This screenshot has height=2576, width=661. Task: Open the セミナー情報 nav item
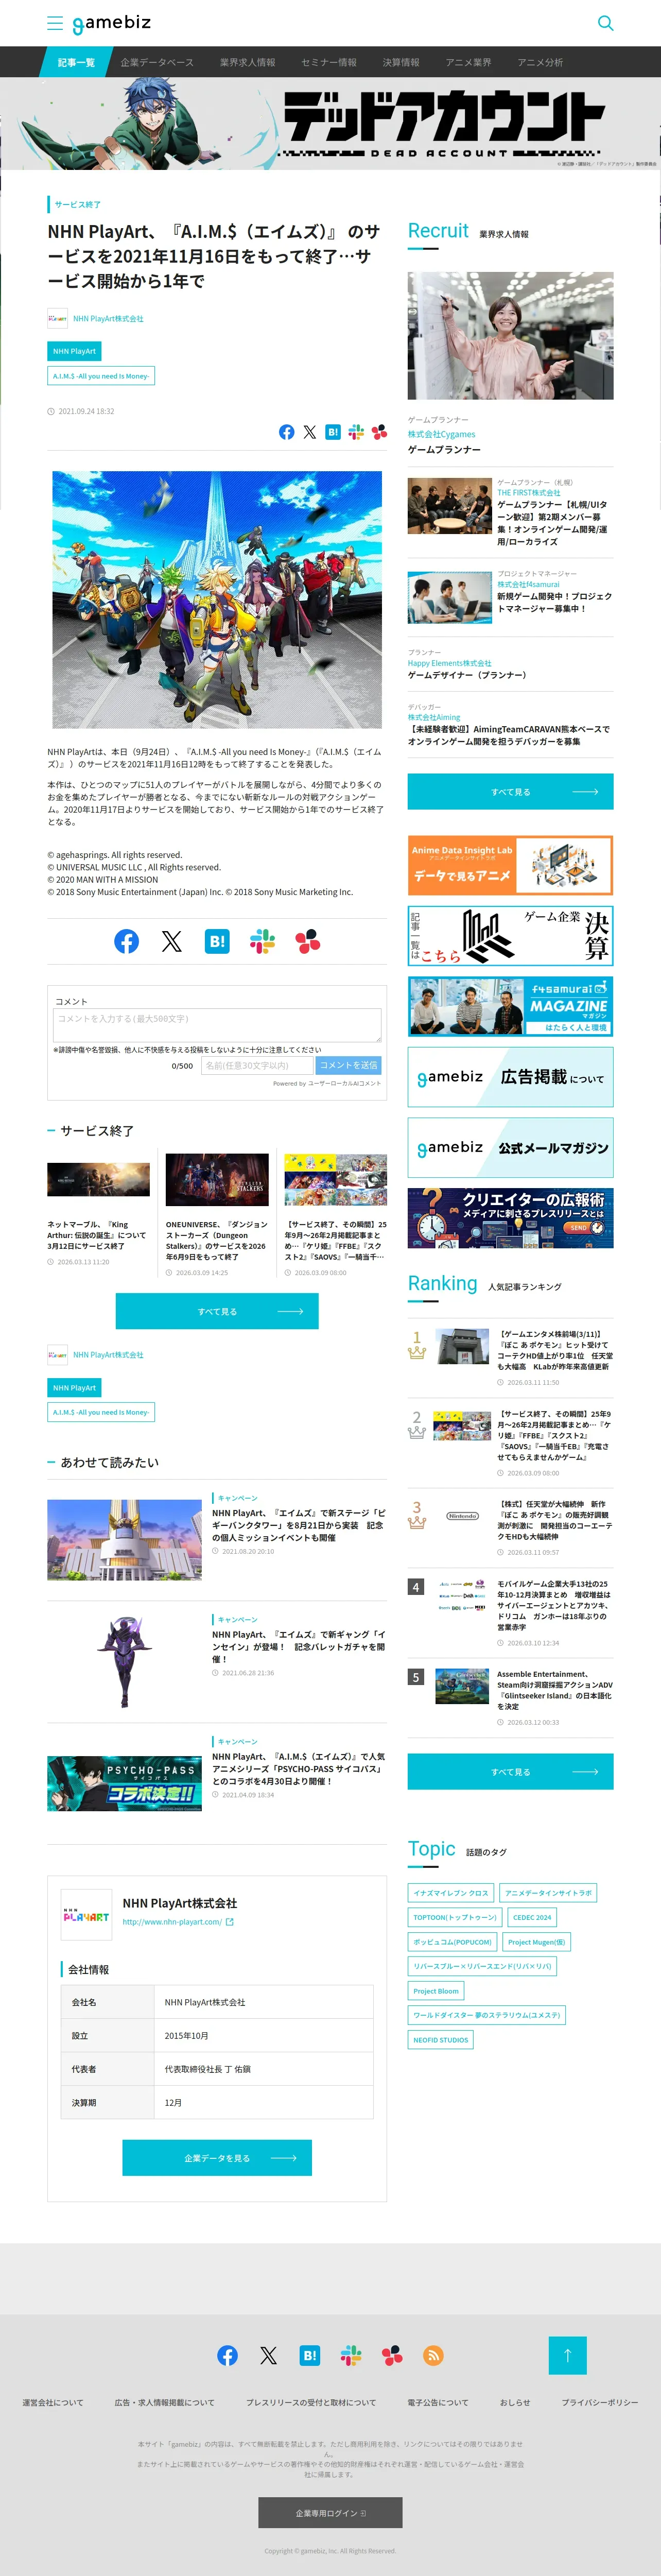tap(329, 62)
